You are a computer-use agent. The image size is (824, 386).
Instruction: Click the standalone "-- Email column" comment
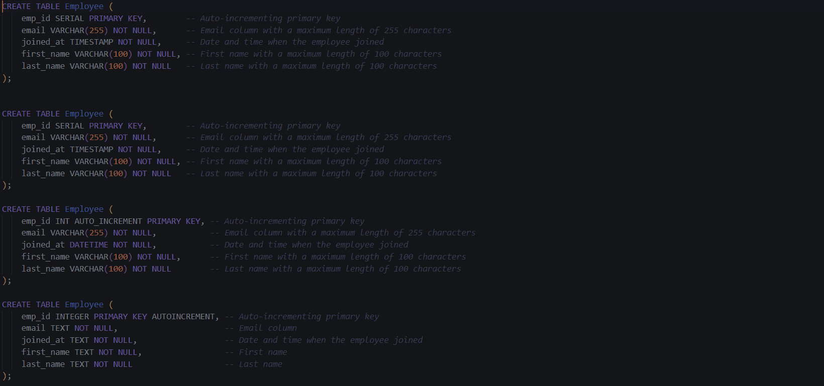[x=260, y=328]
